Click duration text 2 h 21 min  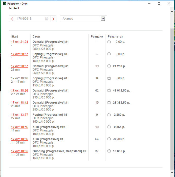[18, 94]
